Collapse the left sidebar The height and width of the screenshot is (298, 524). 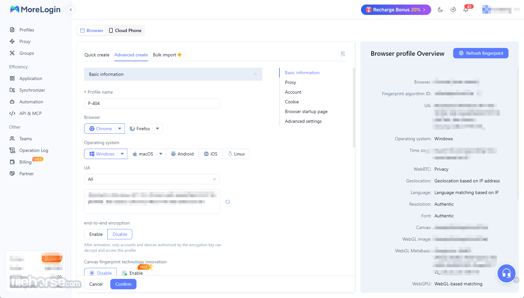click(71, 10)
